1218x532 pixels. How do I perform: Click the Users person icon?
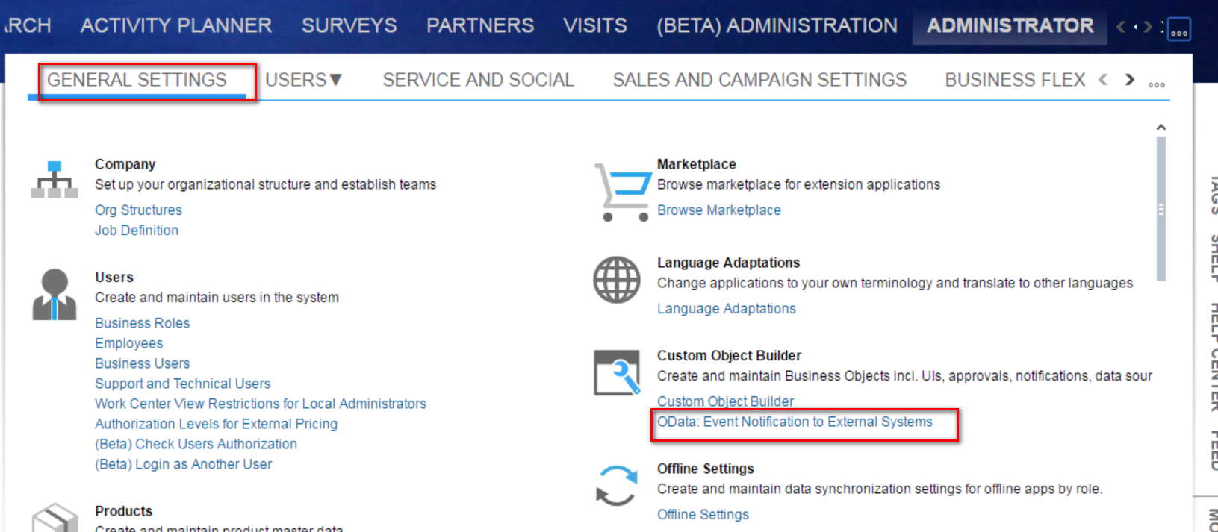click(x=55, y=295)
